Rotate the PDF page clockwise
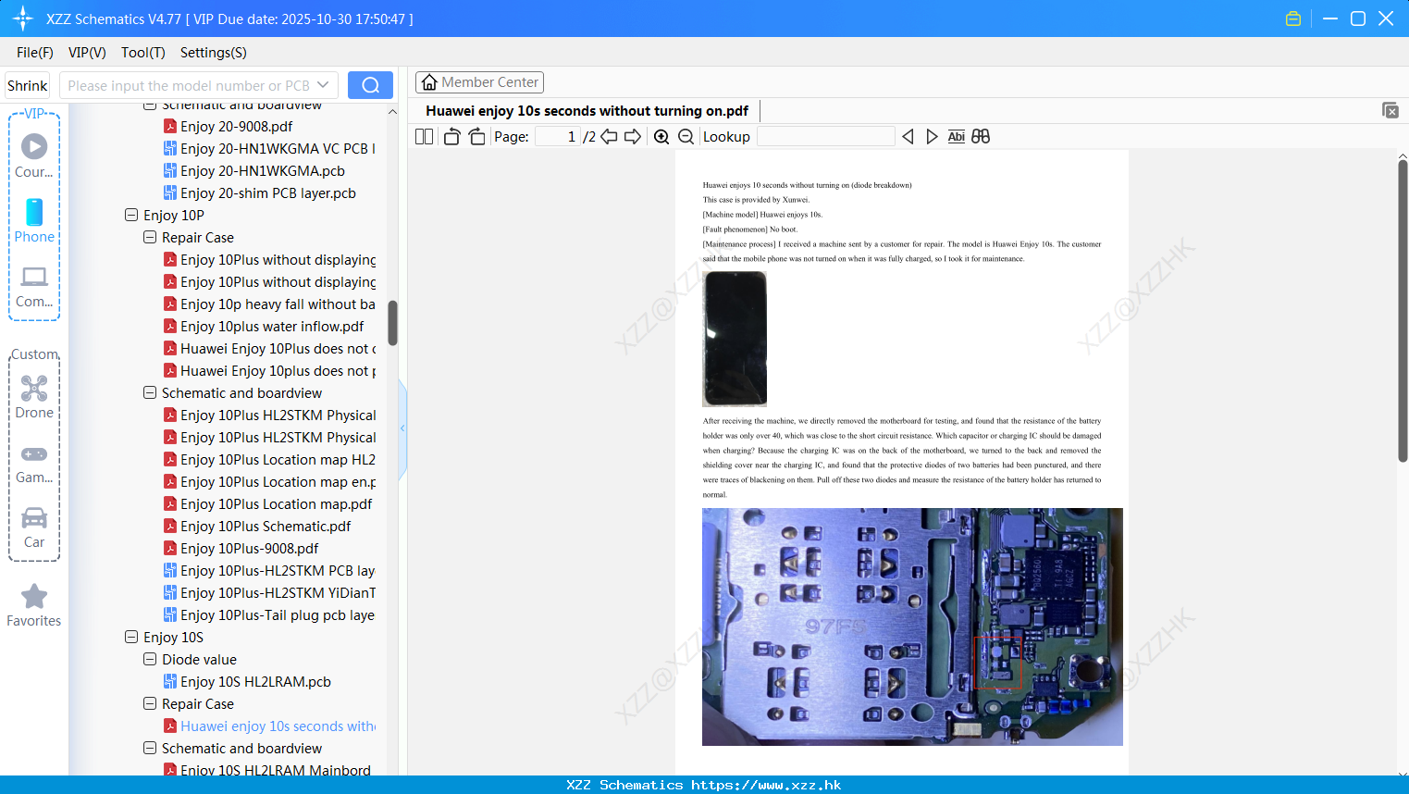Viewport: 1409px width, 794px height. (476, 137)
